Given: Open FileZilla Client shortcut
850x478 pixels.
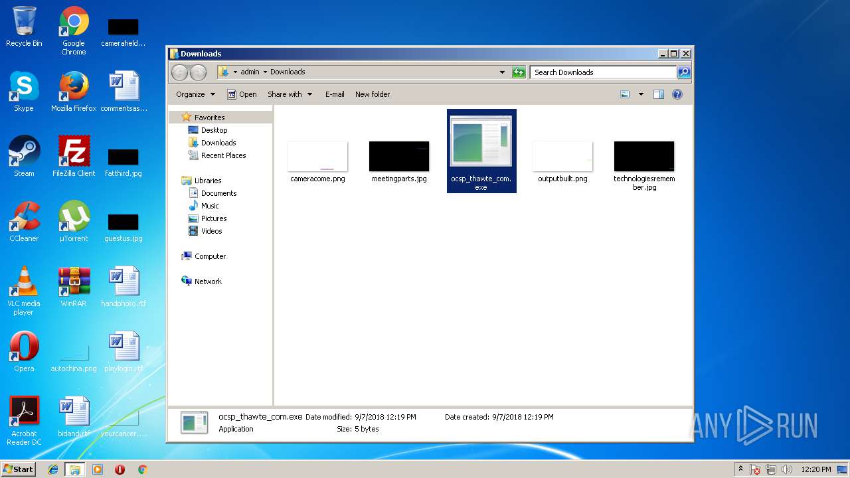Looking at the screenshot, I should [74, 157].
